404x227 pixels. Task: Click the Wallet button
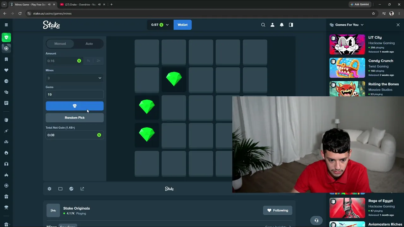tap(182, 25)
